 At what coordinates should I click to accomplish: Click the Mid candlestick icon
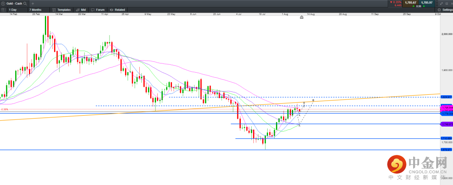pos(78,10)
